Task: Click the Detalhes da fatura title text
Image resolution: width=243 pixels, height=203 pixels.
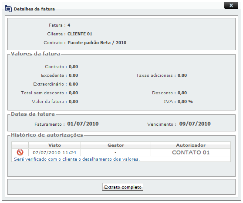Action: click(34, 9)
